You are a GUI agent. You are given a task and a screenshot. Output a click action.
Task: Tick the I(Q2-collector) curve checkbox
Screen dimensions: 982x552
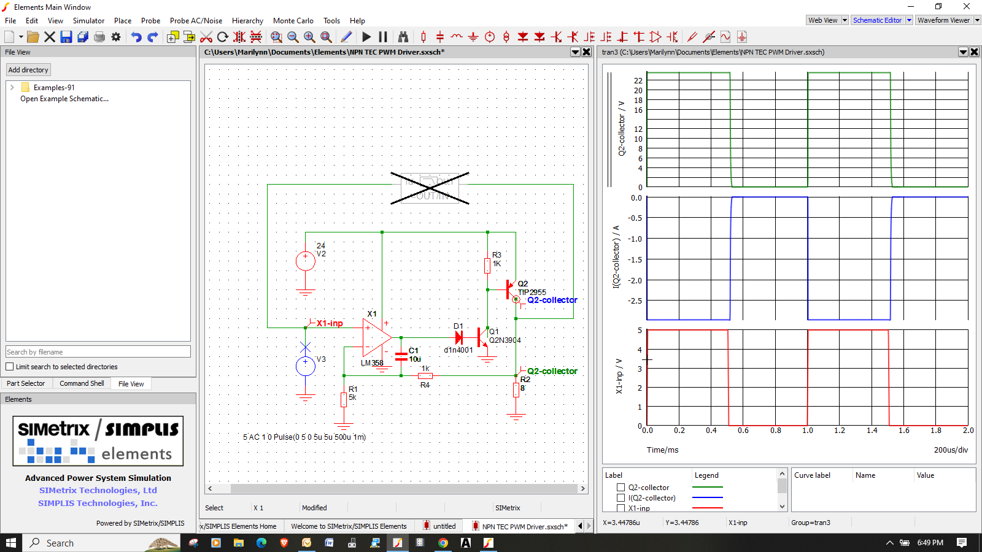tap(621, 498)
